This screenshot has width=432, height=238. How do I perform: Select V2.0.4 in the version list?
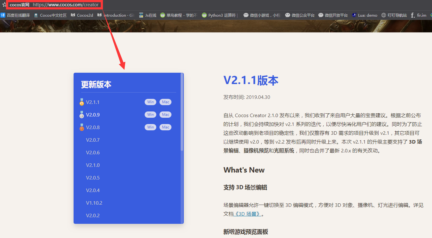point(93,190)
